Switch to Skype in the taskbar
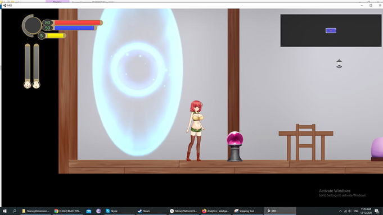 (111, 211)
